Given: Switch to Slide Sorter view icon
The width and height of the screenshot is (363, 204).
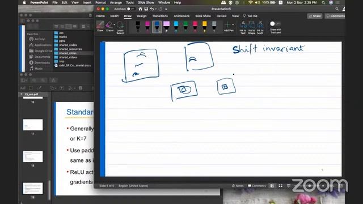Looking at the screenshot, I should click(280, 186).
